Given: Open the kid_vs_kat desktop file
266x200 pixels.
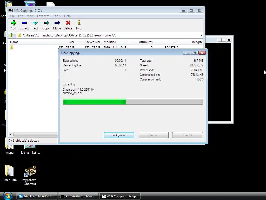Looking at the screenshot, I should coord(30,149).
